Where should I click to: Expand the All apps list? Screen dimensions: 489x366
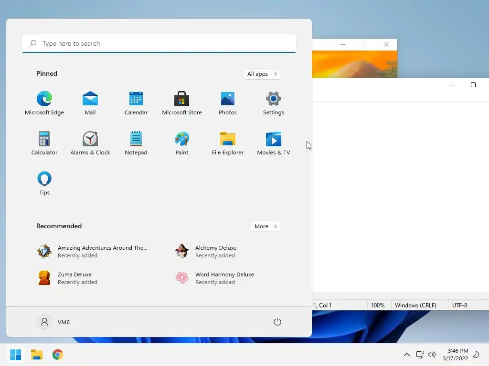(262, 74)
